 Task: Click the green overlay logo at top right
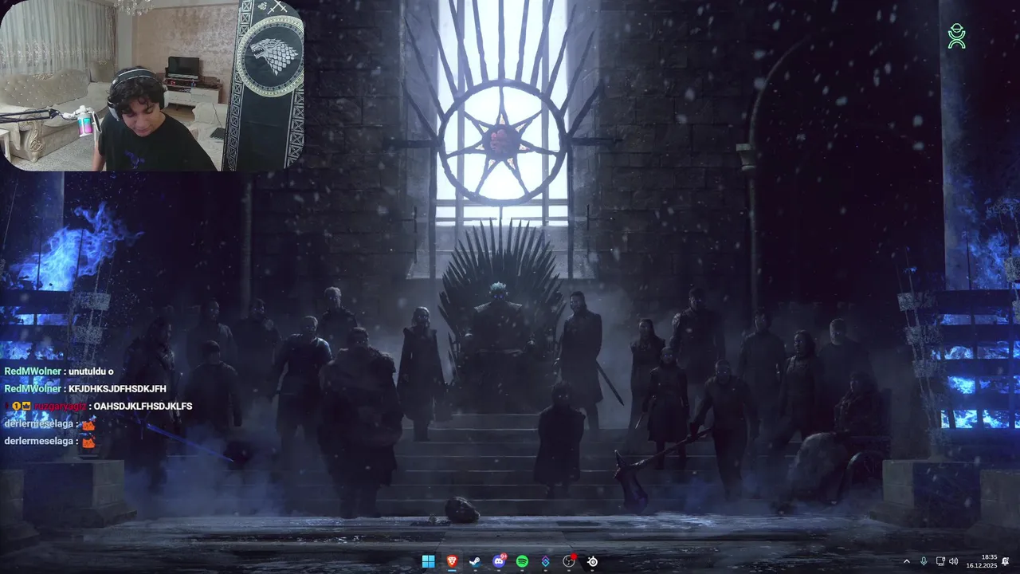(956, 36)
